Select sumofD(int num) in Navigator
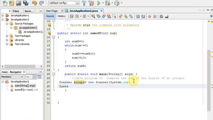Screen dimensions: 213x120 pyautogui.click(x=26, y=90)
